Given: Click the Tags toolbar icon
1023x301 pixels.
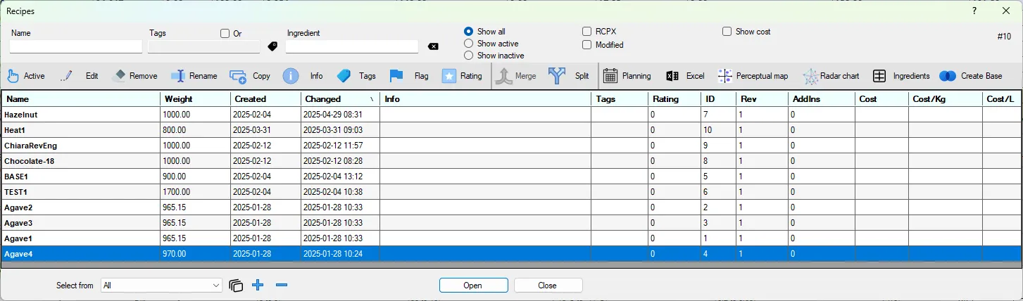Looking at the screenshot, I should coord(344,76).
